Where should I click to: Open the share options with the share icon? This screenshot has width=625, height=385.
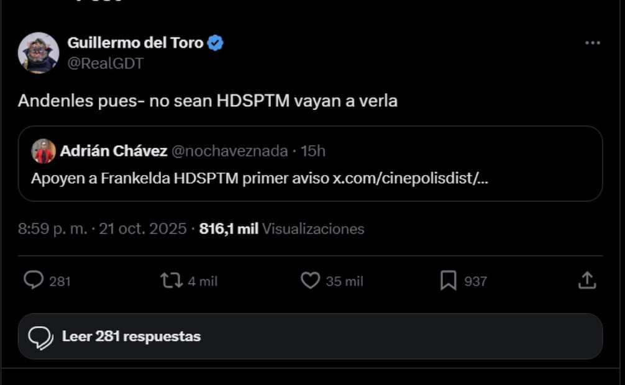pos(586,281)
